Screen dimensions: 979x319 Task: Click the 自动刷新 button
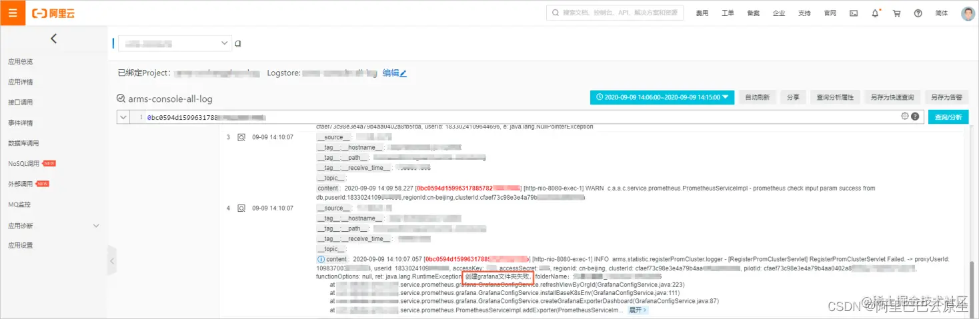click(x=758, y=97)
